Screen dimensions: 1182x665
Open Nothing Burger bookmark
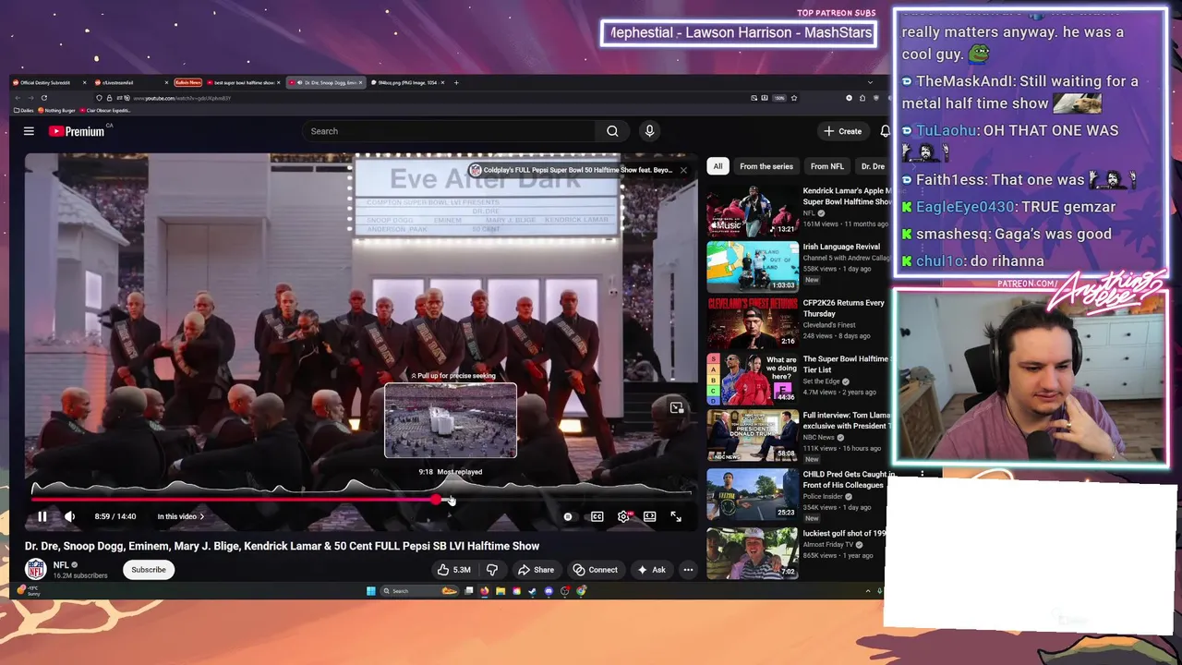(x=58, y=111)
